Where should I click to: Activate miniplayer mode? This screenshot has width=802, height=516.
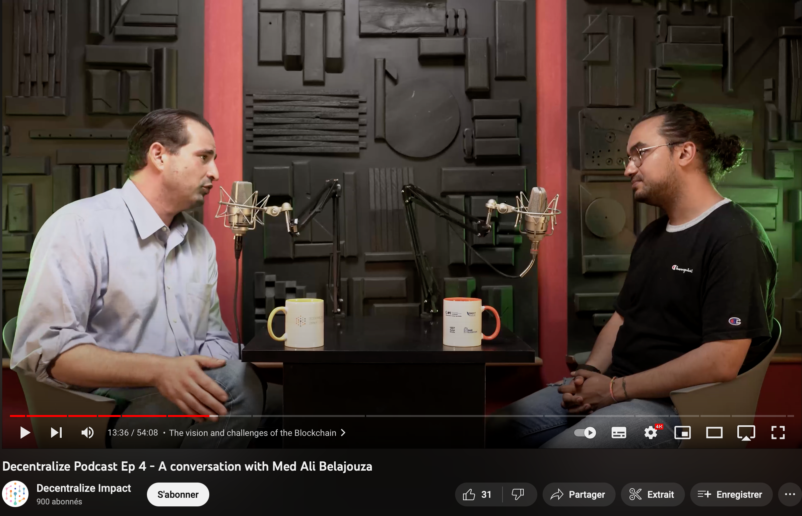[x=682, y=433]
